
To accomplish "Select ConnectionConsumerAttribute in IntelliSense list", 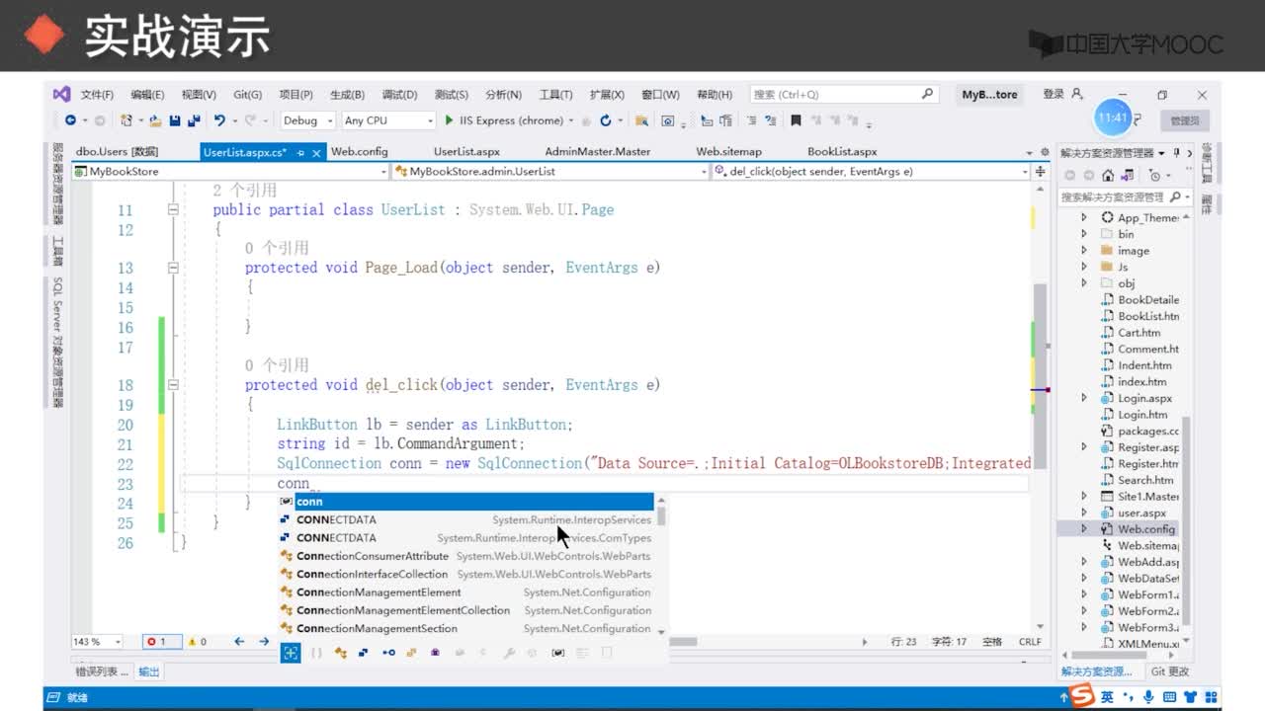I will tap(466, 556).
